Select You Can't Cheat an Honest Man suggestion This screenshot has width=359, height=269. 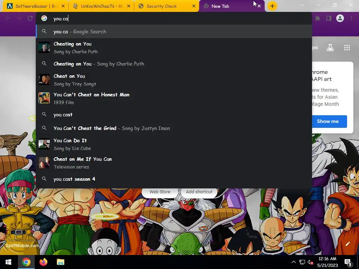point(174,98)
